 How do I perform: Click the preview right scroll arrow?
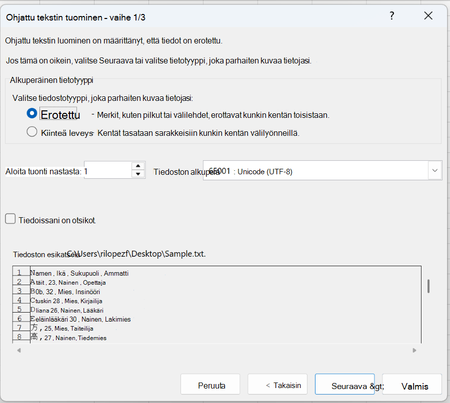414,350
